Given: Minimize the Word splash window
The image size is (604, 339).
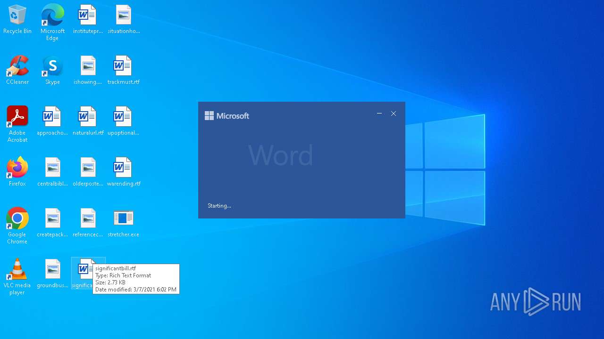Looking at the screenshot, I should [379, 113].
